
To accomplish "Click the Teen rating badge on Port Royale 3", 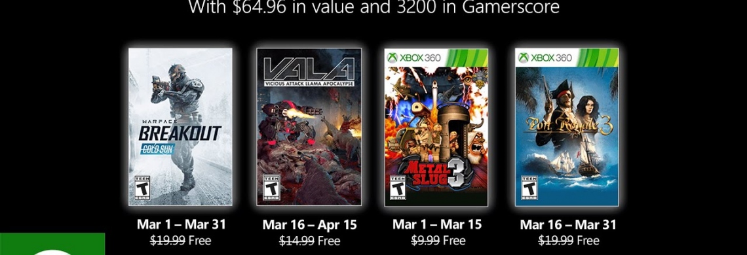I will 528,188.
